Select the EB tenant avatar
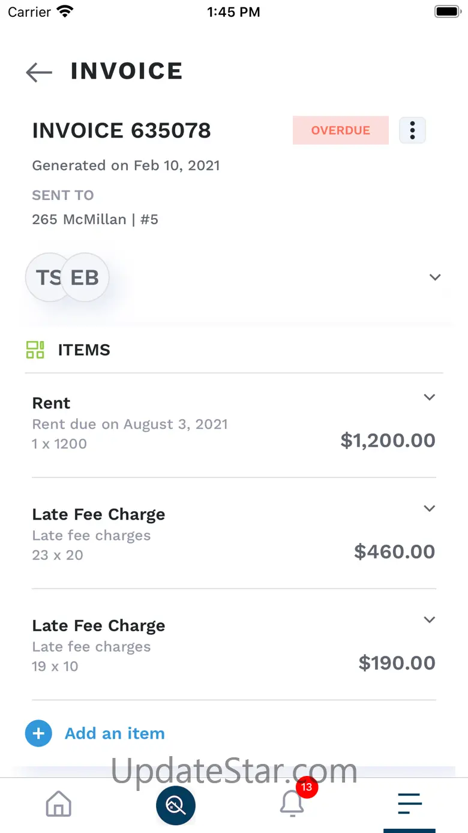Viewport: 468px width, 833px height. [x=86, y=277]
